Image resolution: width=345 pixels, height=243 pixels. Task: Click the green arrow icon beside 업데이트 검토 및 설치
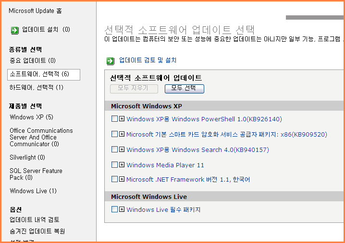click(110, 61)
